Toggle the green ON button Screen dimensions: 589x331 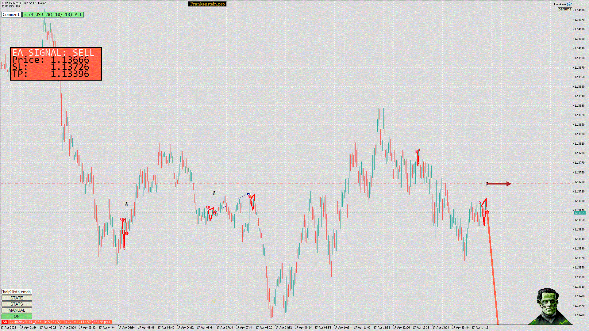(17, 316)
